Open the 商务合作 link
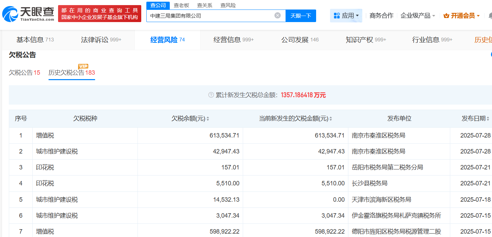This screenshot has height=237, width=492. click(381, 16)
